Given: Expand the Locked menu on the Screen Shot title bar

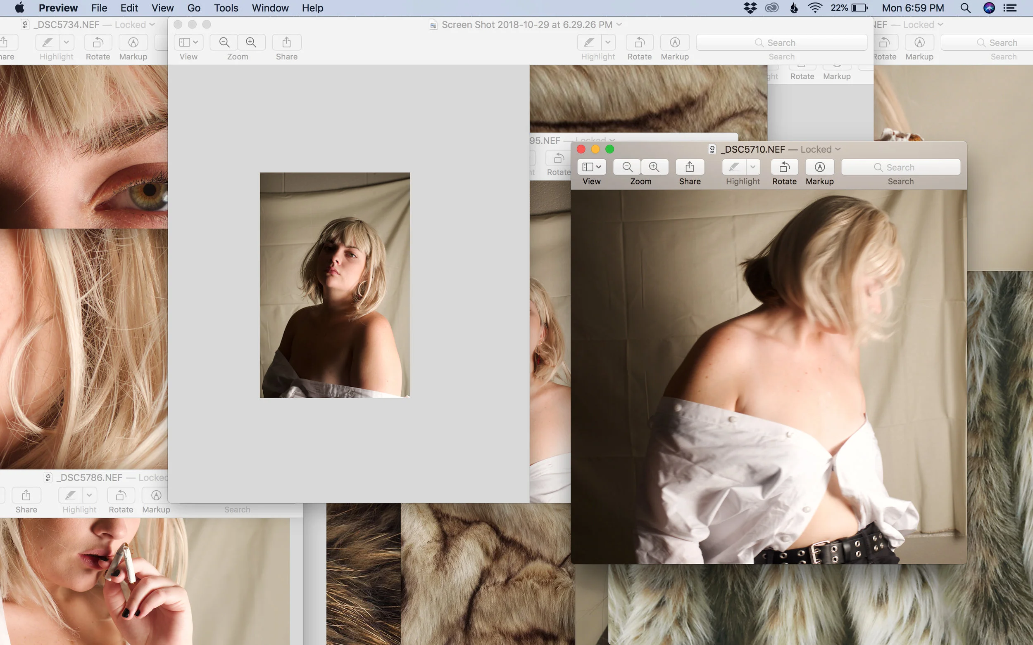Looking at the screenshot, I should coord(619,24).
